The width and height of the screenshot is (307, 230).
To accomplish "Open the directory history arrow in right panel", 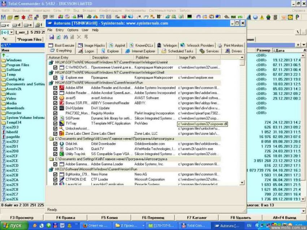I will pos(304,45).
